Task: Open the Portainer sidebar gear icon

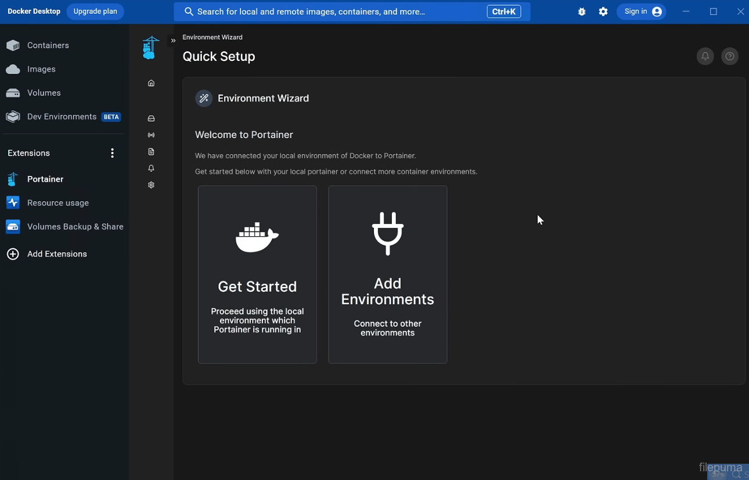Action: tap(151, 185)
